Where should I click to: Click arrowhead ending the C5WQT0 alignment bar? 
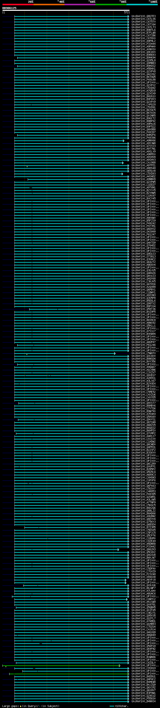115,353
